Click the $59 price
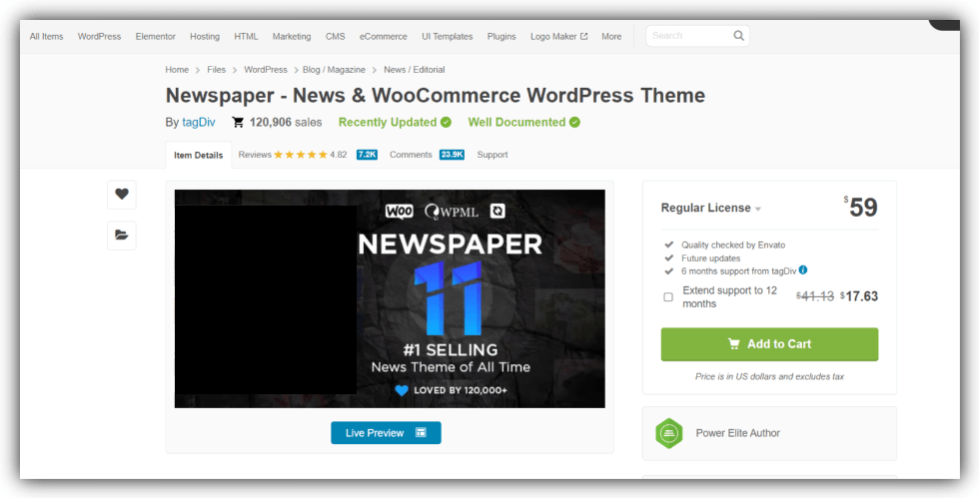Image resolution: width=979 pixels, height=498 pixels. click(x=861, y=208)
